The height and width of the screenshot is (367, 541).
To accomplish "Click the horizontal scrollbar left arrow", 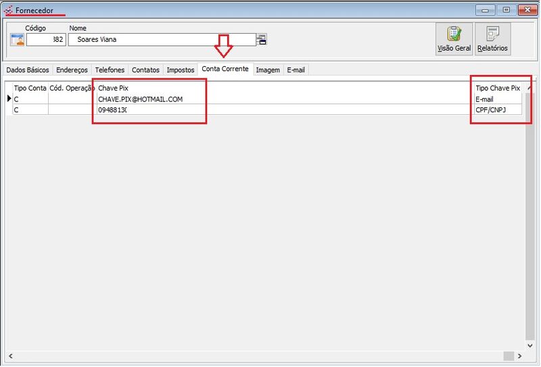I will tap(10, 356).
